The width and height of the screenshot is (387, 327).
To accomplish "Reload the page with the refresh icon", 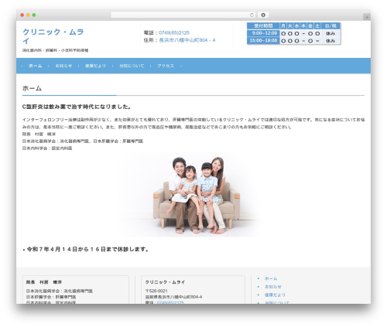I will (x=252, y=15).
